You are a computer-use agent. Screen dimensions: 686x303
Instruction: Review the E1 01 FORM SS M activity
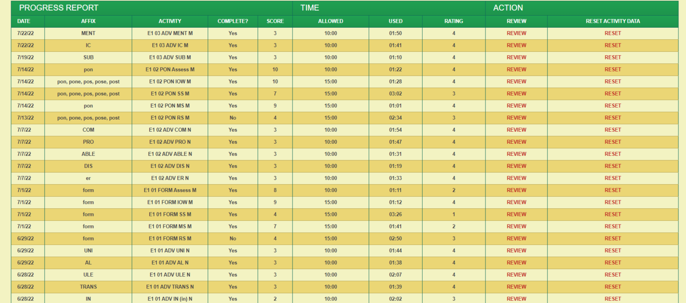(x=516, y=214)
